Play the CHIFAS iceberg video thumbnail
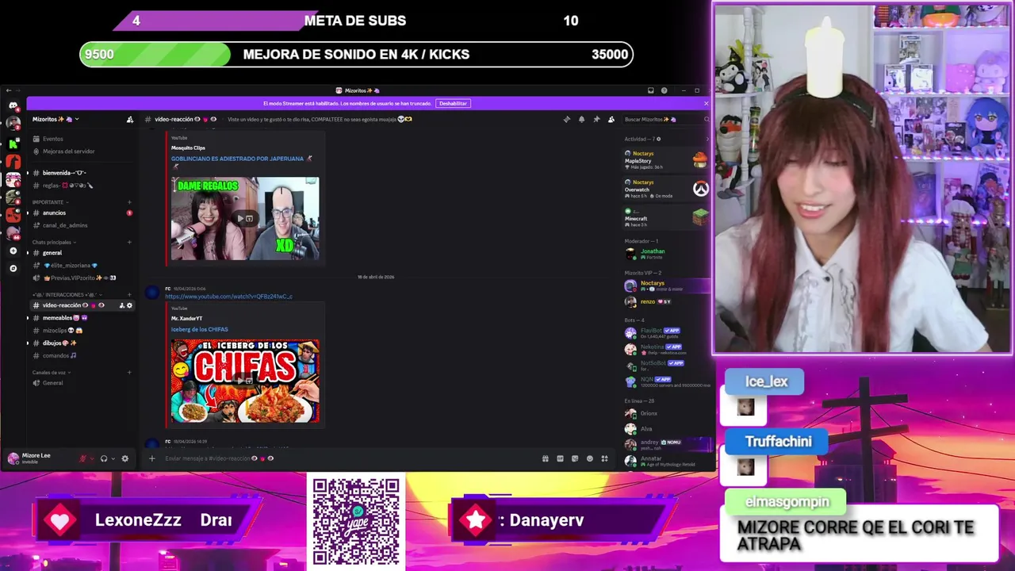Image resolution: width=1015 pixels, height=571 pixels. [x=245, y=381]
